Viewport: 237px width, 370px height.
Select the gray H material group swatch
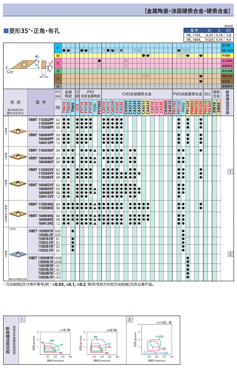tap(58, 86)
